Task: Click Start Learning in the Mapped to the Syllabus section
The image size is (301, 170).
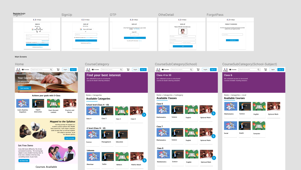Action: (70, 138)
